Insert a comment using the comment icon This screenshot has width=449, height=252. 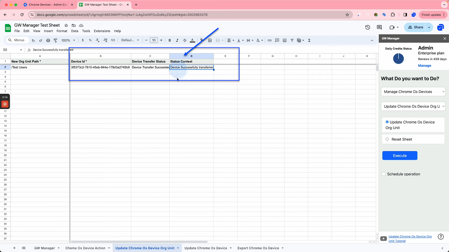pyautogui.click(x=277, y=40)
